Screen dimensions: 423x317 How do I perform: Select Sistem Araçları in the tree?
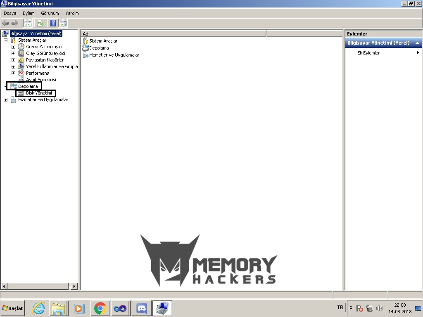(33, 40)
